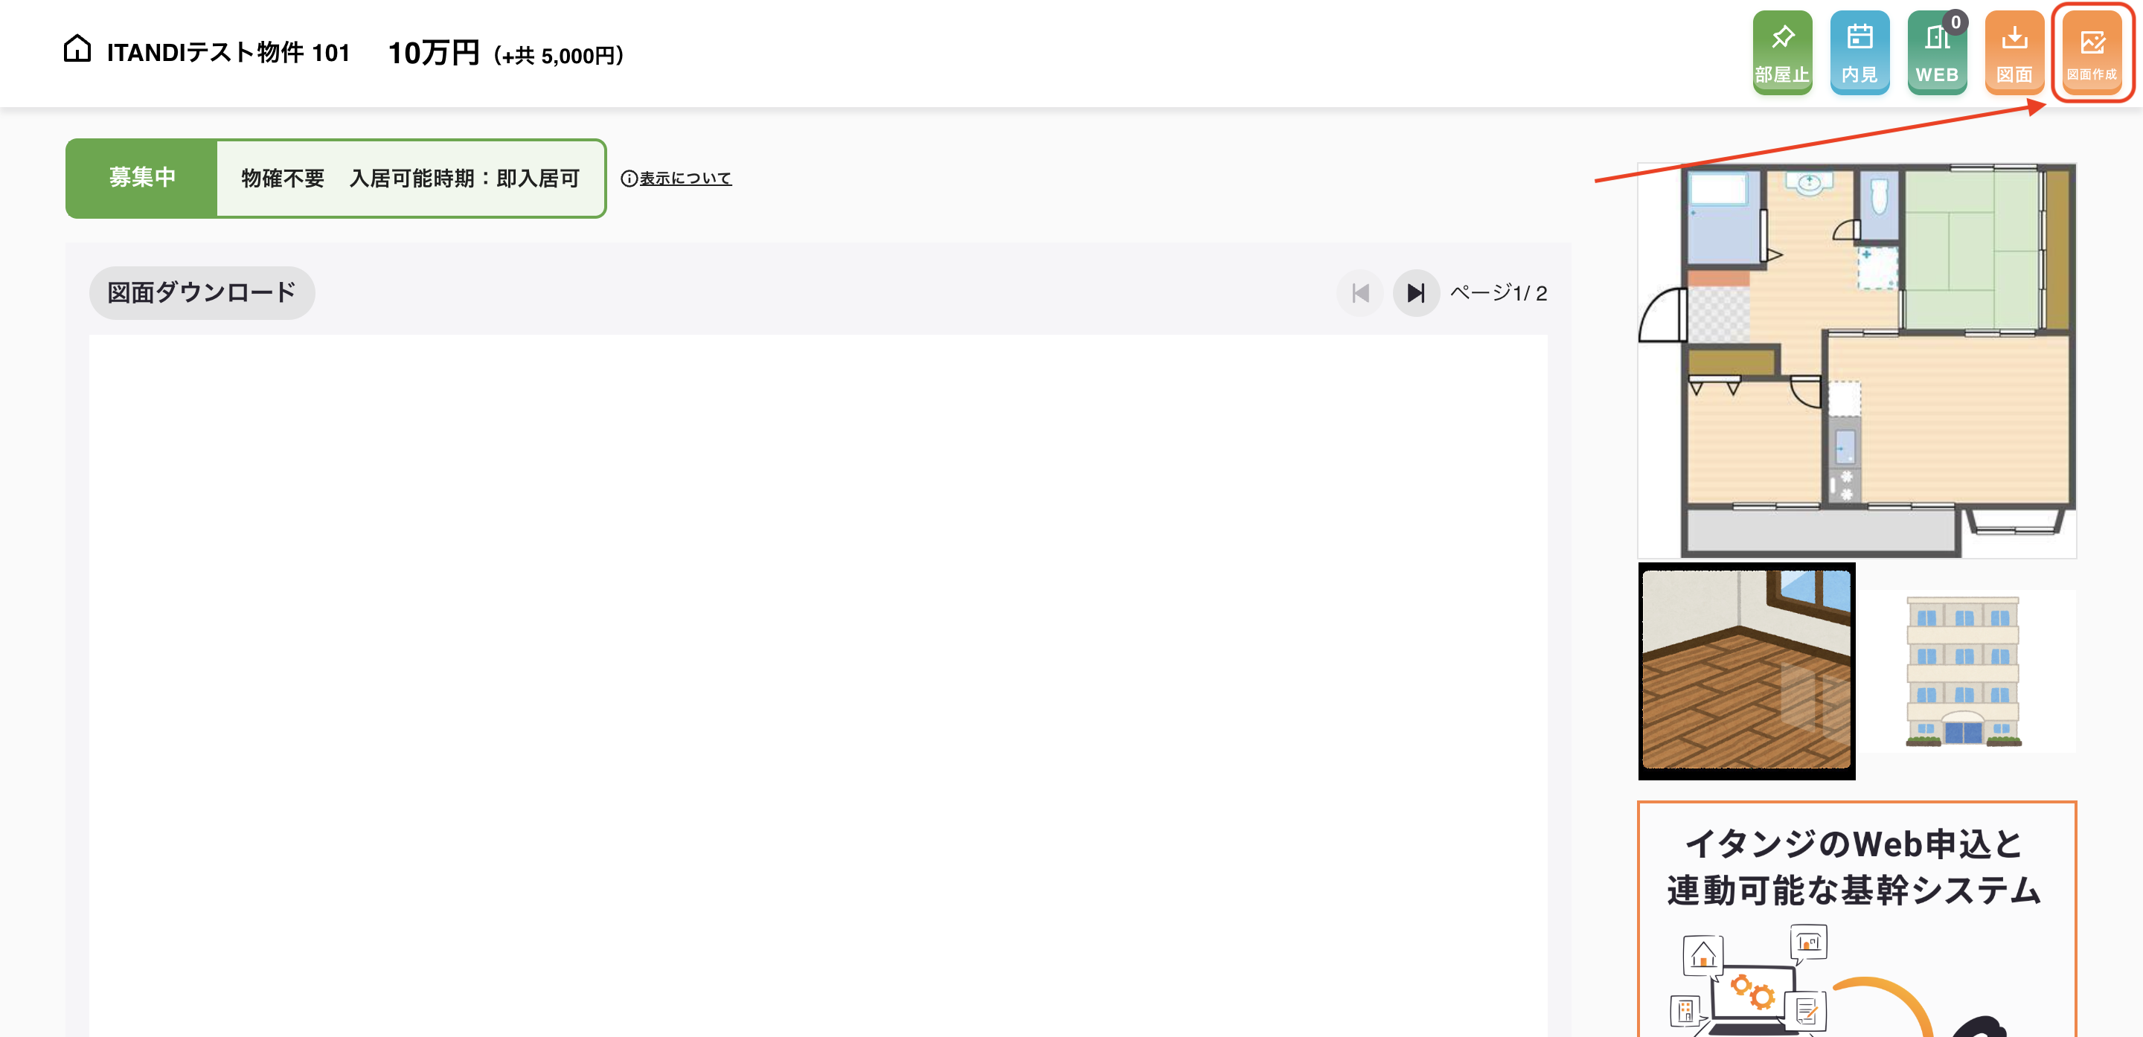
Task: Open the floor plan image
Action: click(1857, 361)
